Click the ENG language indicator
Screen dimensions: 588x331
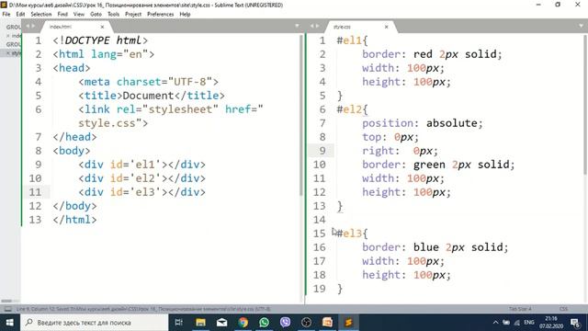[x=529, y=323]
